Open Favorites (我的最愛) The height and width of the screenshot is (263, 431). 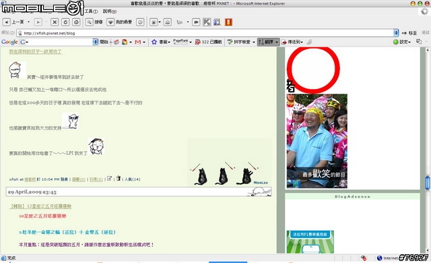(120, 22)
